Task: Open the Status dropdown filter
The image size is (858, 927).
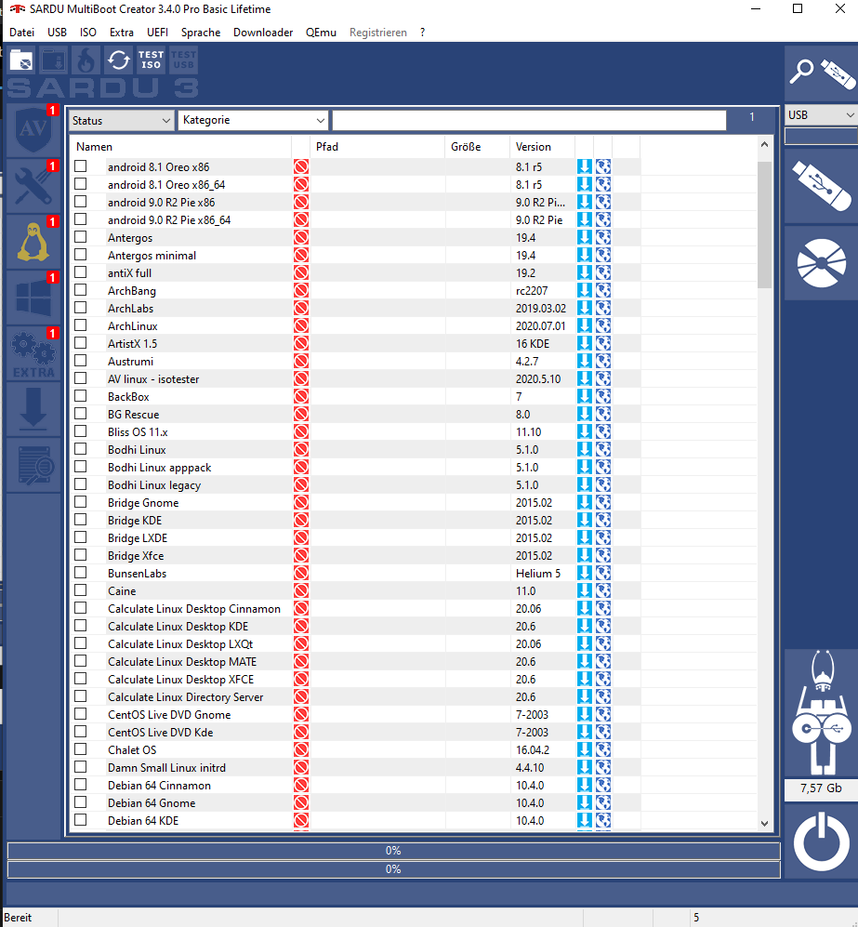Action: click(x=121, y=121)
